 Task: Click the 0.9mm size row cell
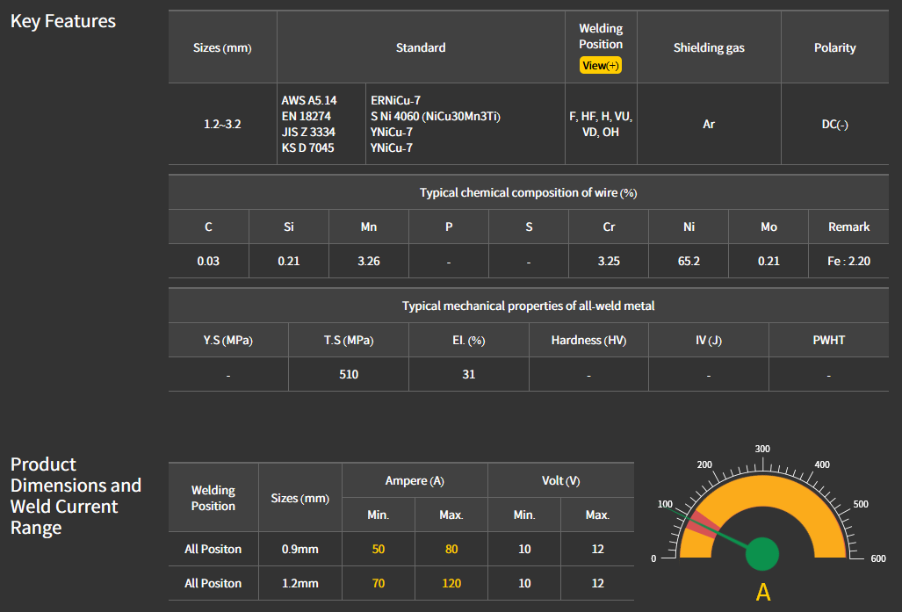click(x=299, y=549)
